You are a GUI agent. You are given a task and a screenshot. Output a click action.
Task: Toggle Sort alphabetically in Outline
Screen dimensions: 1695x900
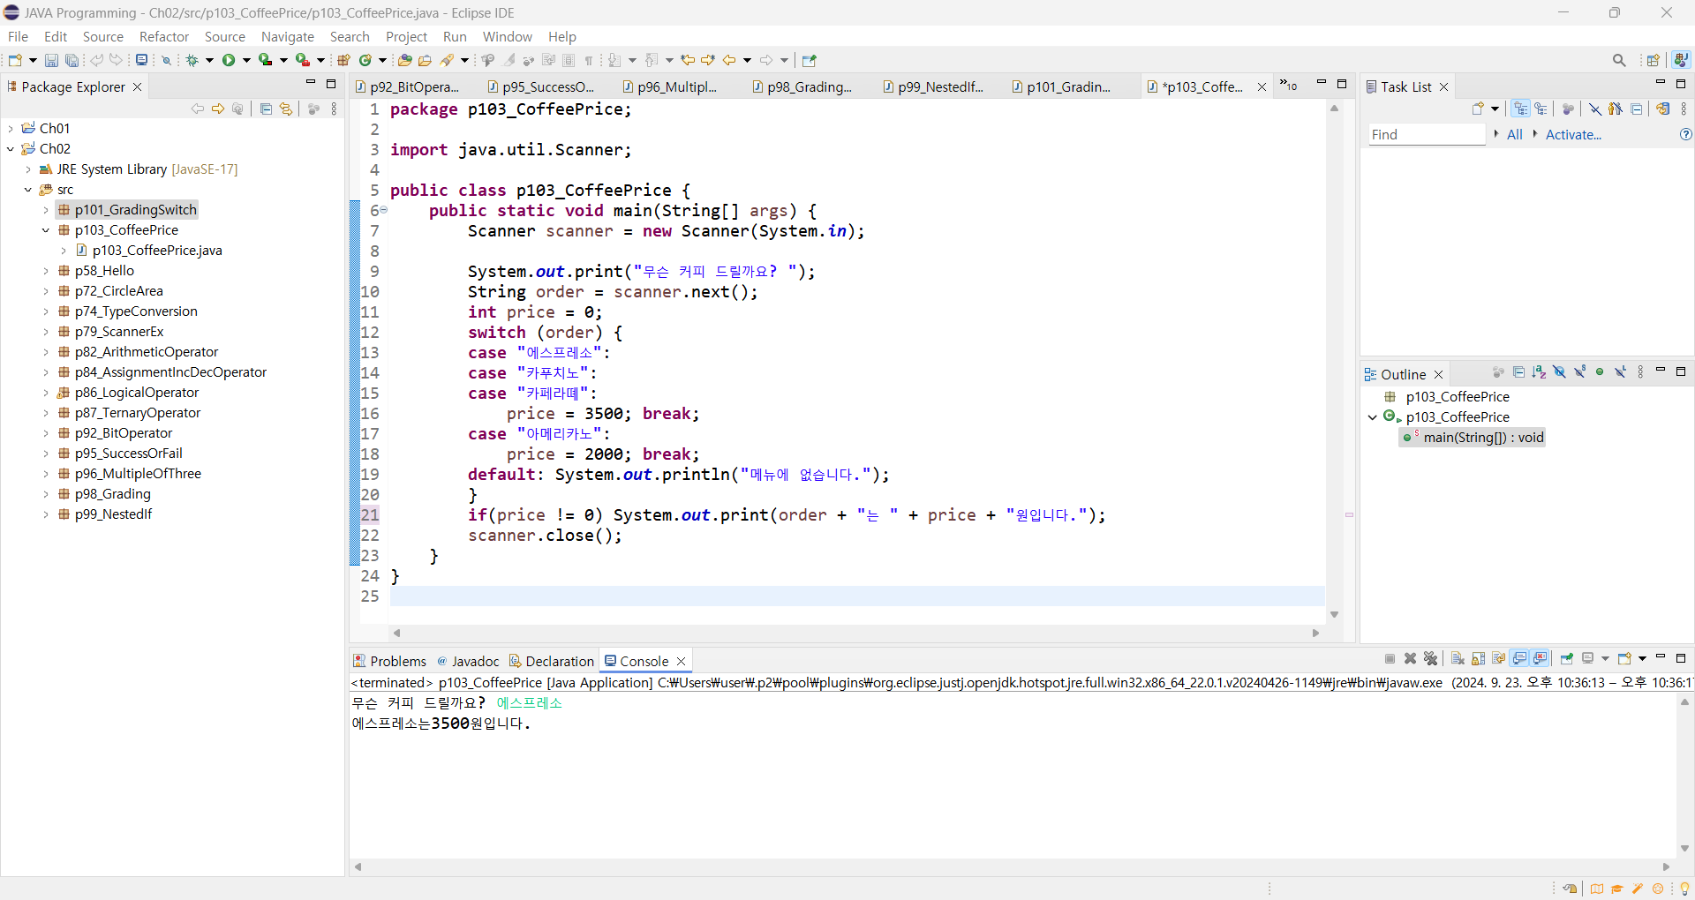pos(1539,372)
